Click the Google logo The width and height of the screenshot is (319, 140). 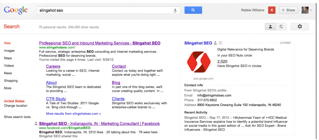(x=16, y=10)
